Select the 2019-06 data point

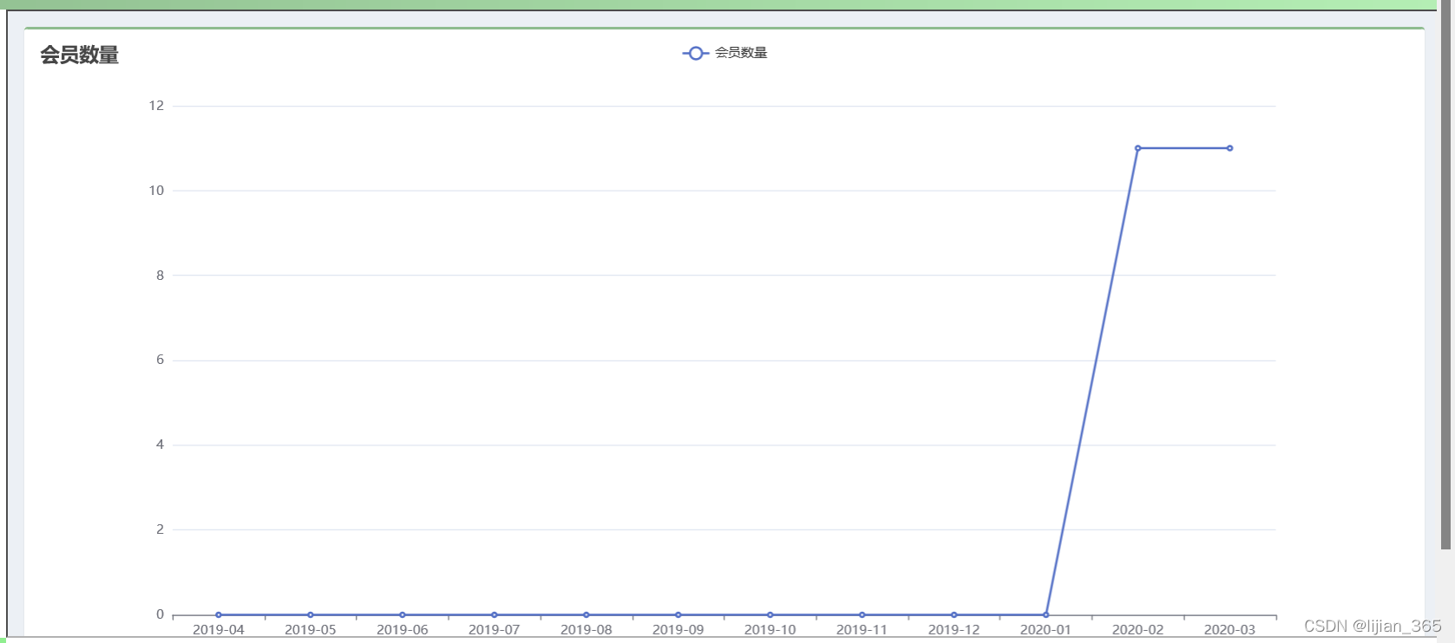[402, 614]
